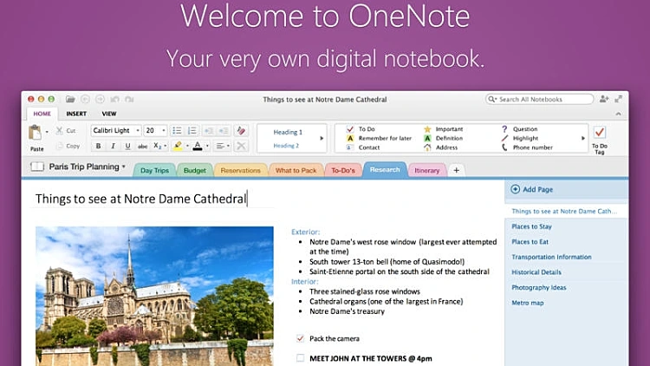The image size is (650, 366).
Task: Apply the Definition tag
Action: coord(443,138)
